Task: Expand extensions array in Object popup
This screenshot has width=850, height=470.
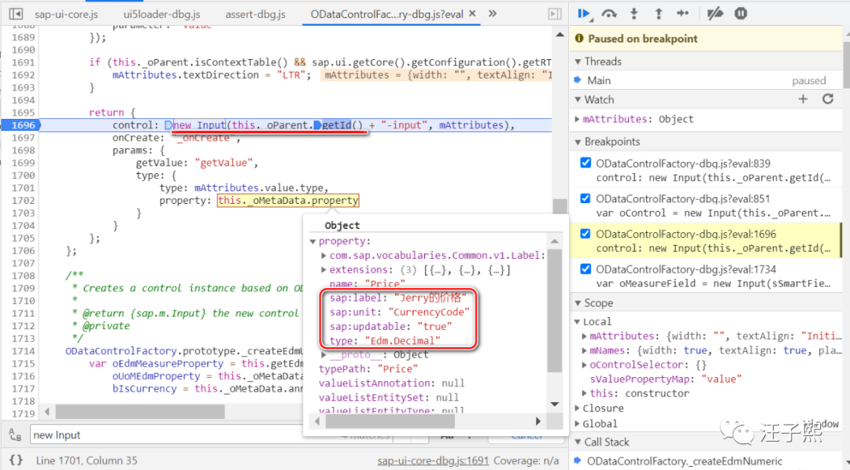Action: 323,270
